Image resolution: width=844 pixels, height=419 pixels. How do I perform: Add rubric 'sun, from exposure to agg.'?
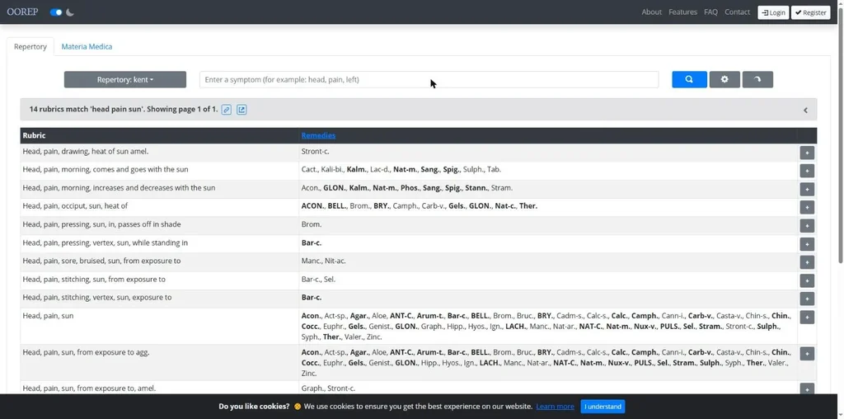point(807,354)
